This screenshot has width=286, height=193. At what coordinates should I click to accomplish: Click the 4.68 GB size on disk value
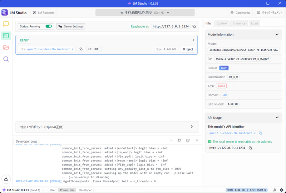coord(233,104)
